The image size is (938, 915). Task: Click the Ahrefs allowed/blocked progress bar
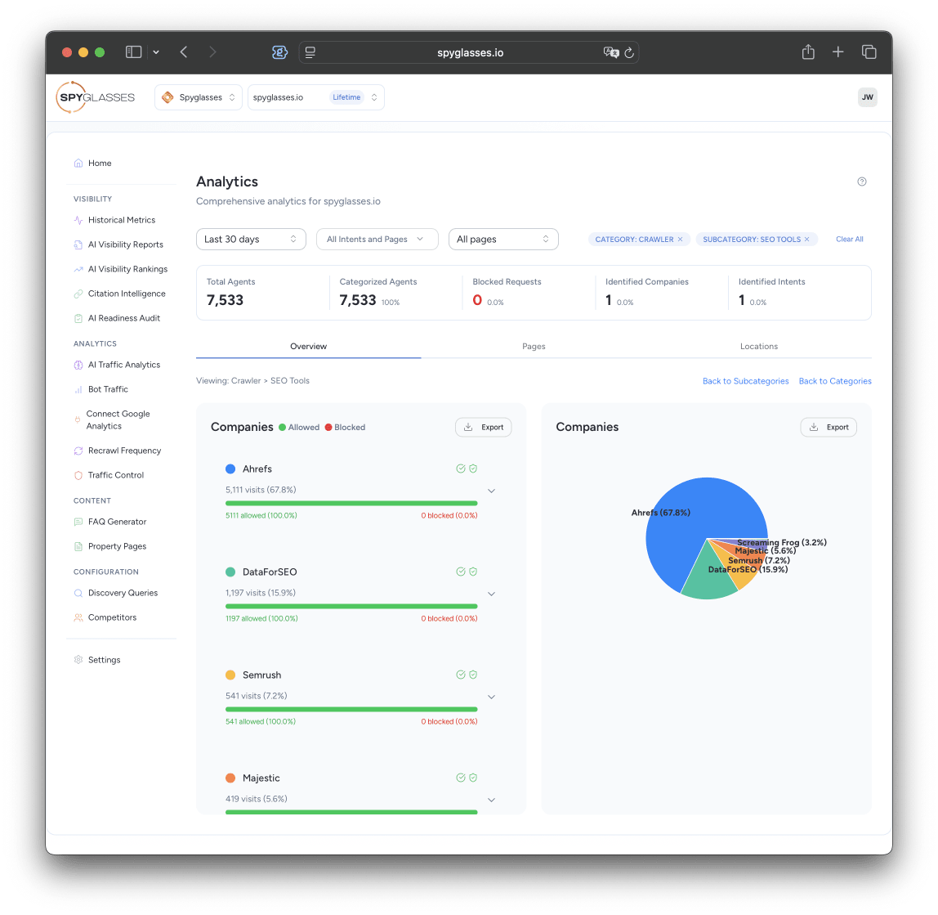[x=351, y=503]
